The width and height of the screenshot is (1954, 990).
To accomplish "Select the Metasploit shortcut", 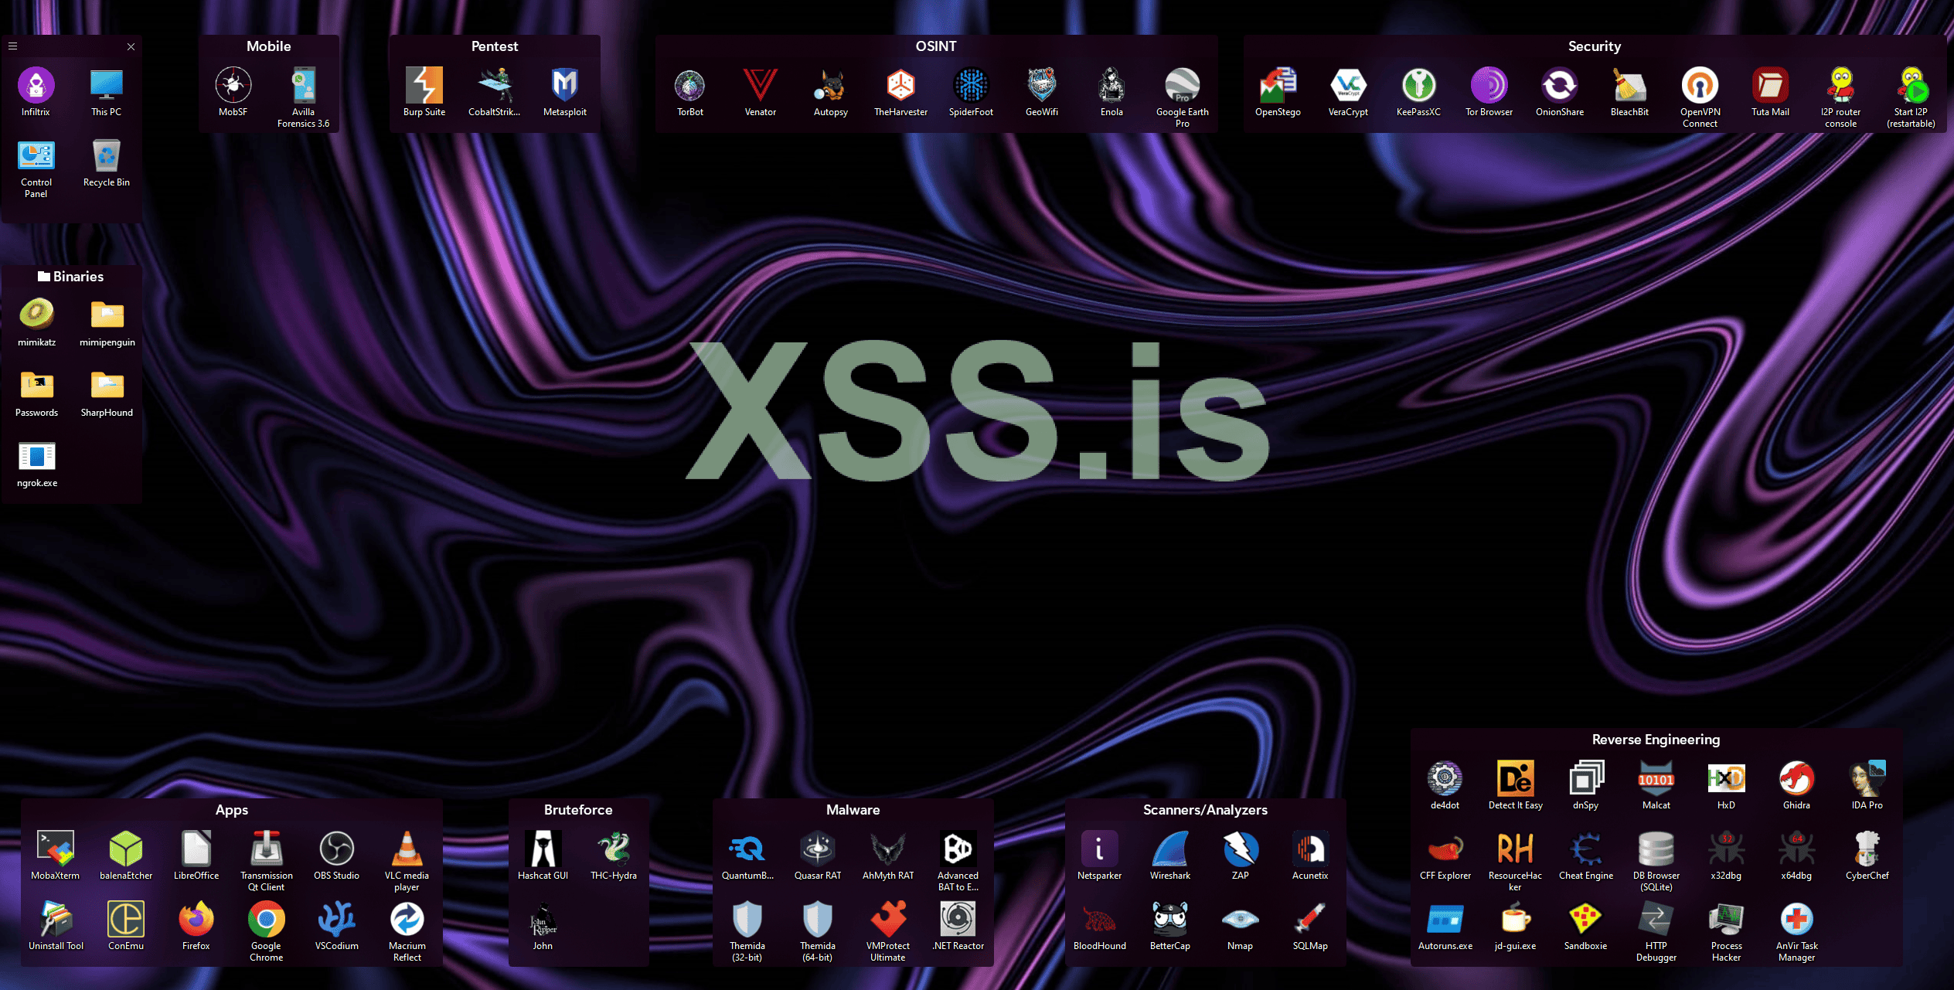I will coord(564,87).
